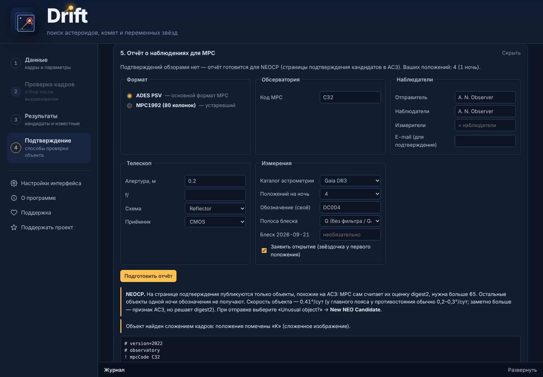This screenshot has height=377, width=543.
Task: Go to step 1 Данные
Action: 49,63
